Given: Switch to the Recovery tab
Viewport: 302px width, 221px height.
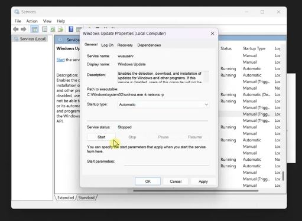Looking at the screenshot, I should [125, 45].
